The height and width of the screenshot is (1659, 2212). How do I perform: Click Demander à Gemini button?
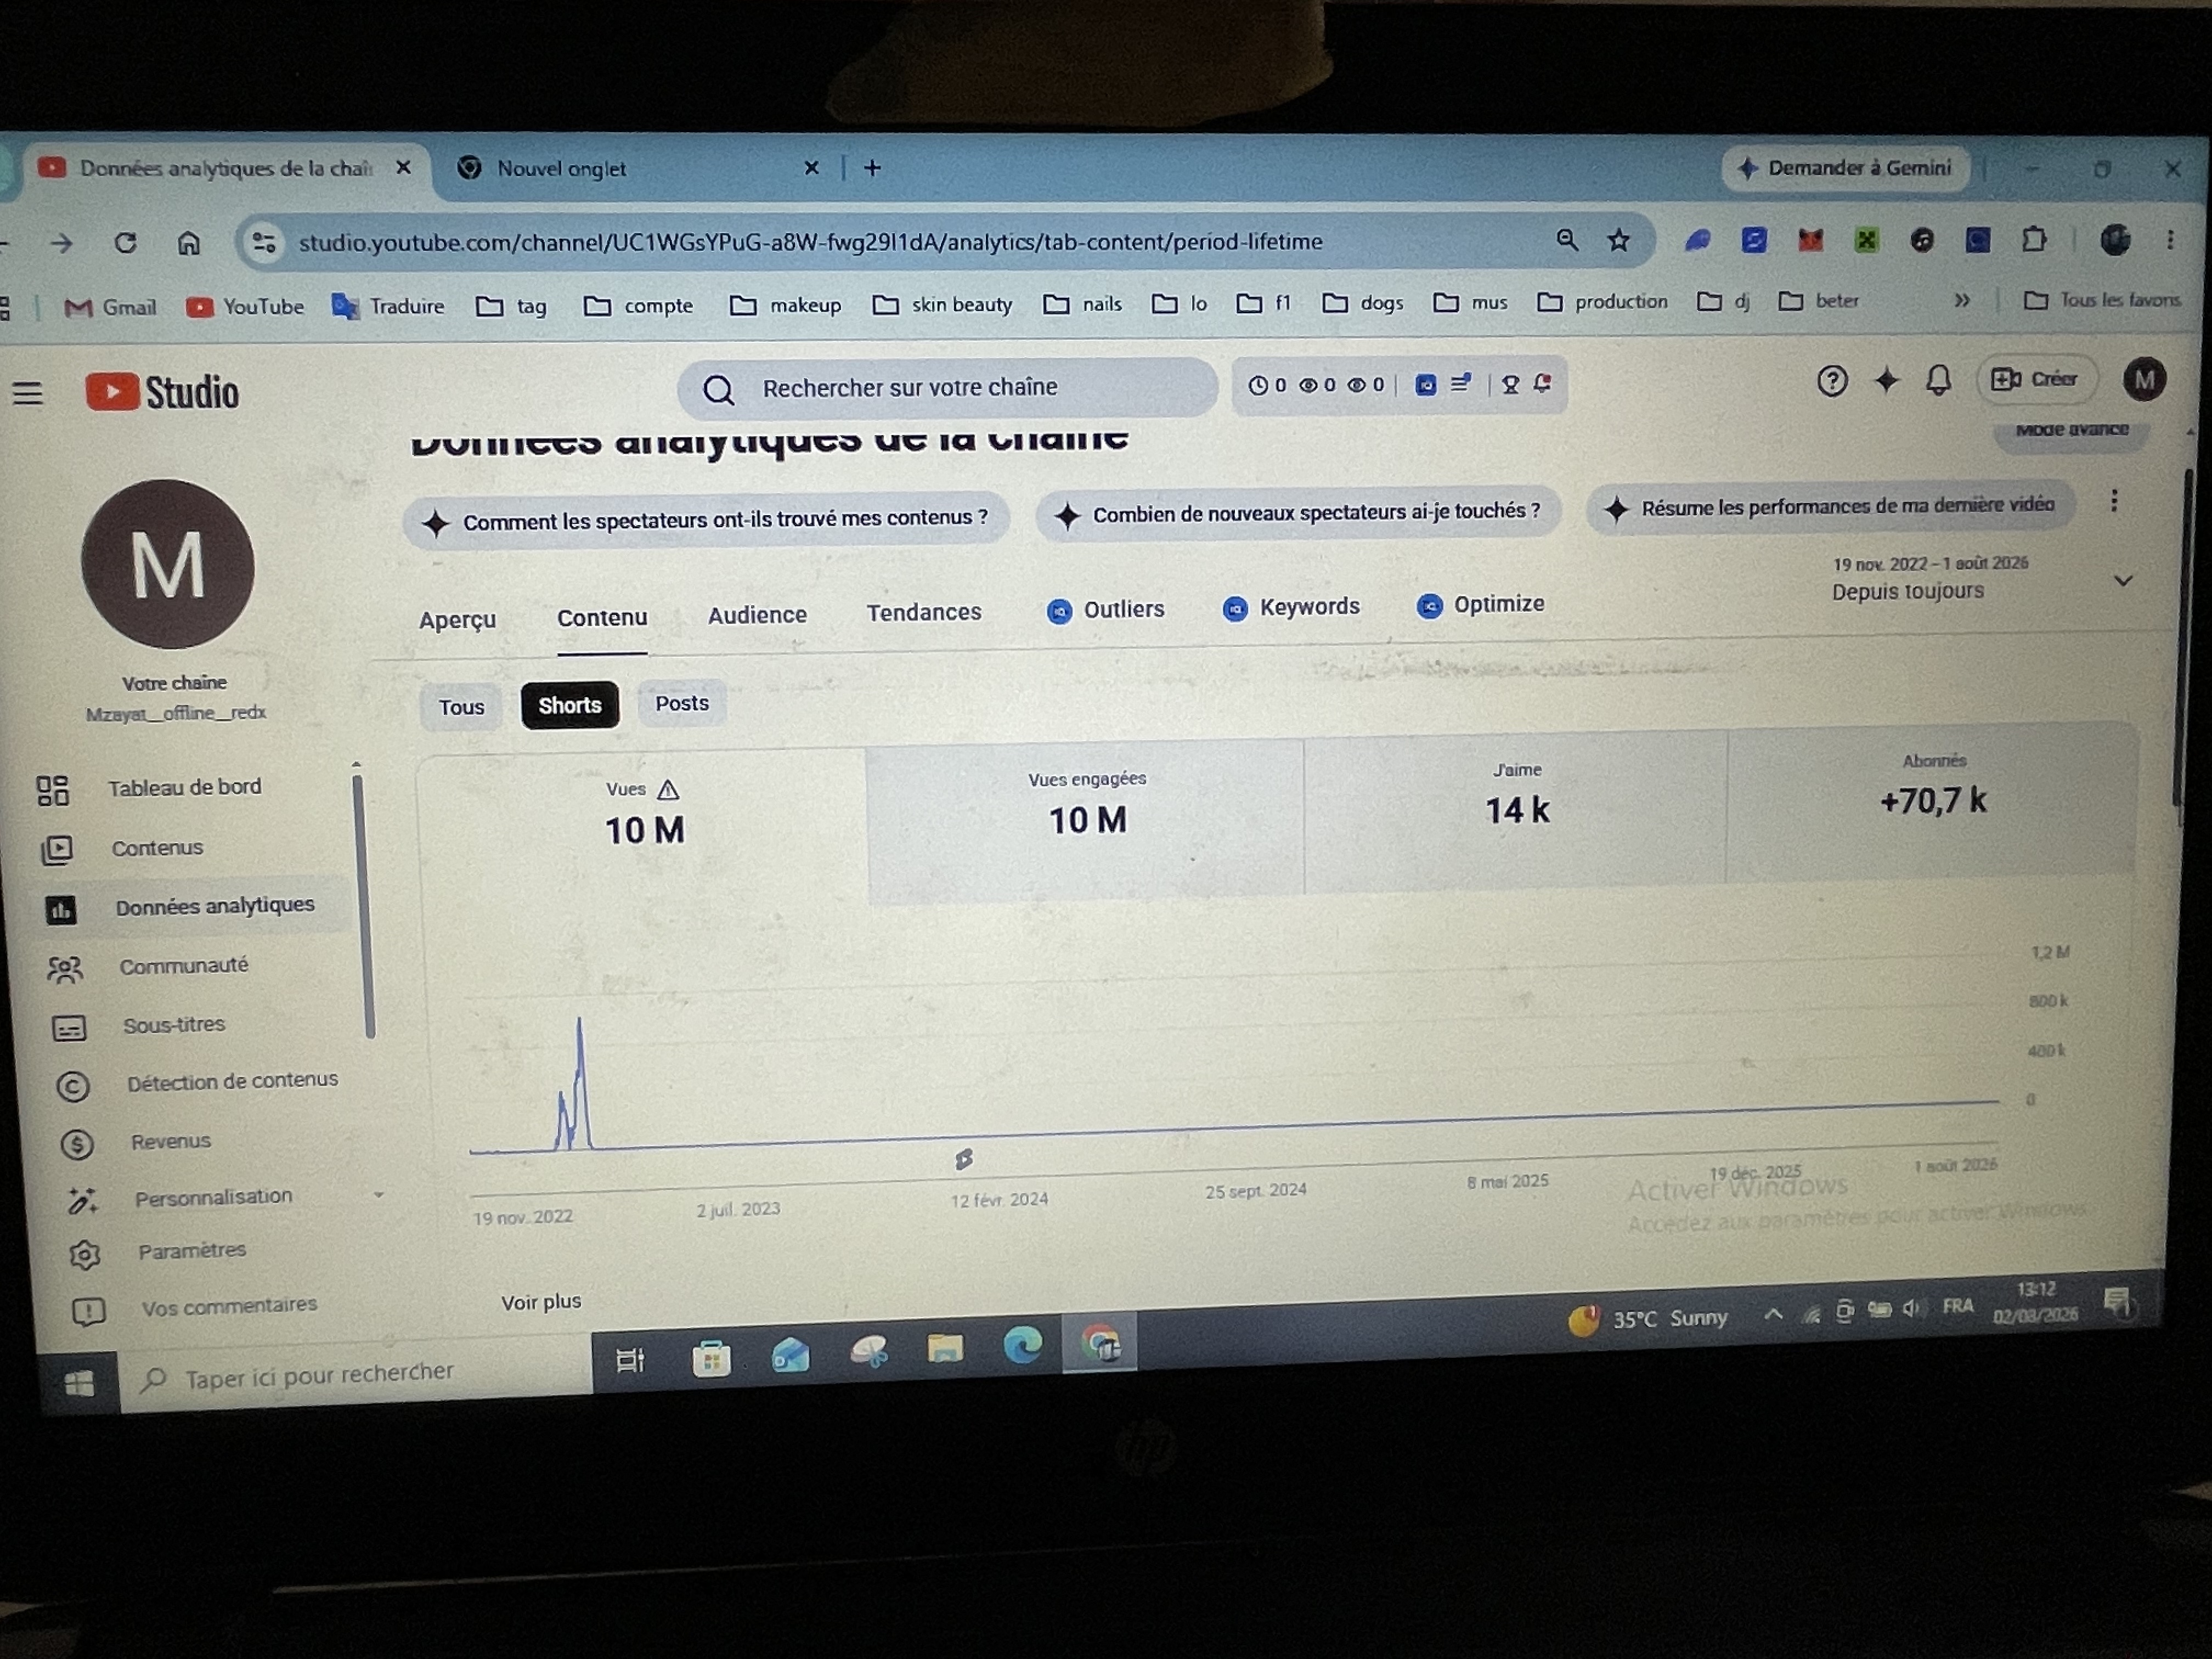point(1846,168)
